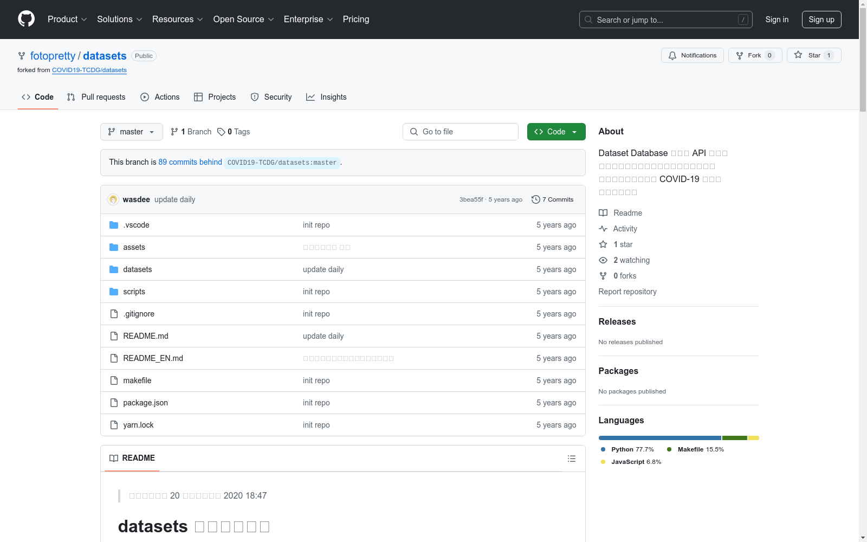Click the datasets folder icon

click(x=114, y=269)
